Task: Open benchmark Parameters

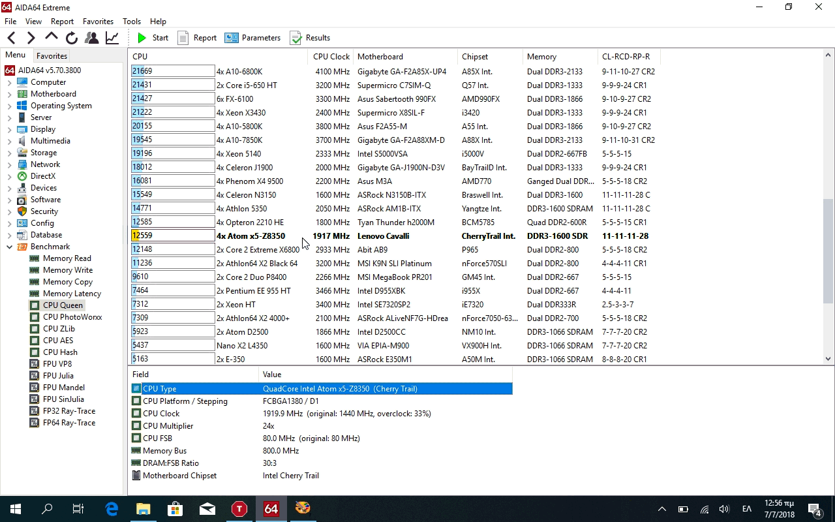Action: (252, 38)
